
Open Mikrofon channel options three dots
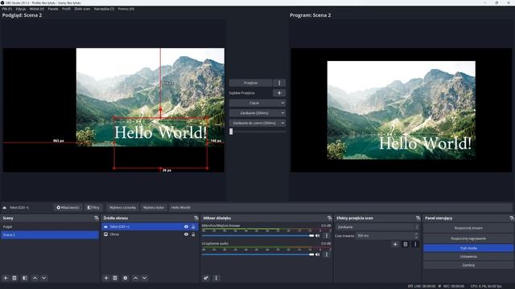click(x=327, y=235)
